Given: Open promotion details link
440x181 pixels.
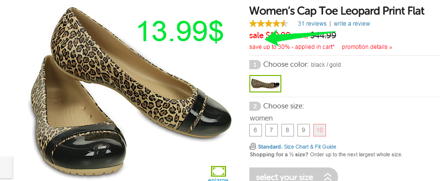Looking at the screenshot, I should coord(367,47).
